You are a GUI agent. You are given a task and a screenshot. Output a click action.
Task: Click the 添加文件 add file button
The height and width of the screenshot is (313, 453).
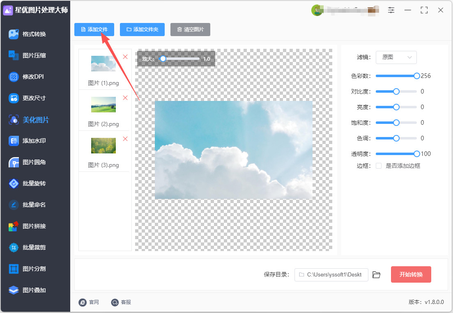94,30
